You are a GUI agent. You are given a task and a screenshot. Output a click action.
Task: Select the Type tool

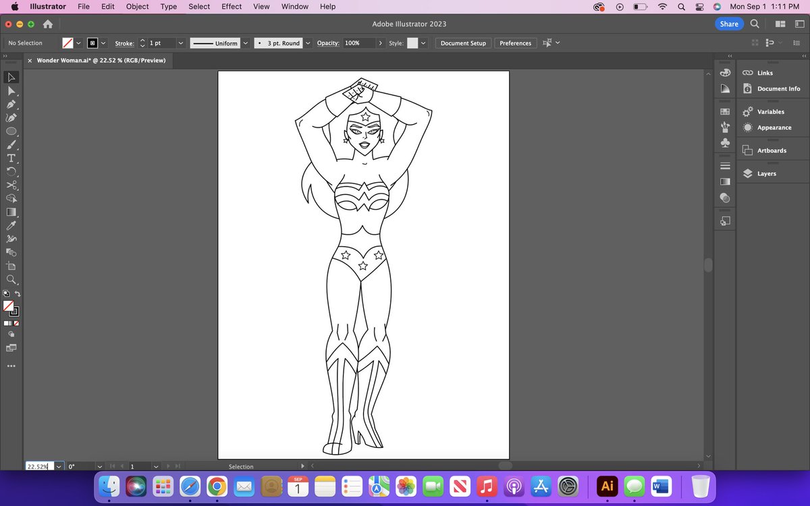(11, 158)
